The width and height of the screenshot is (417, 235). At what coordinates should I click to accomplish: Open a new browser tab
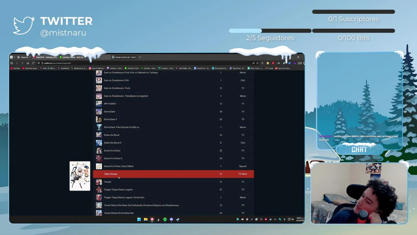pyautogui.click(x=140, y=57)
